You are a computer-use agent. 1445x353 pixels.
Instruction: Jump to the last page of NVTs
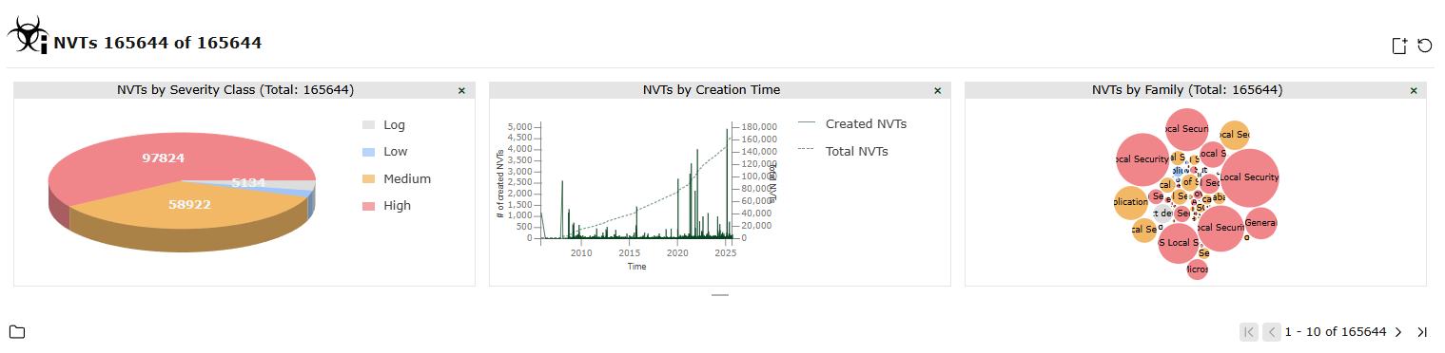coord(1422,332)
